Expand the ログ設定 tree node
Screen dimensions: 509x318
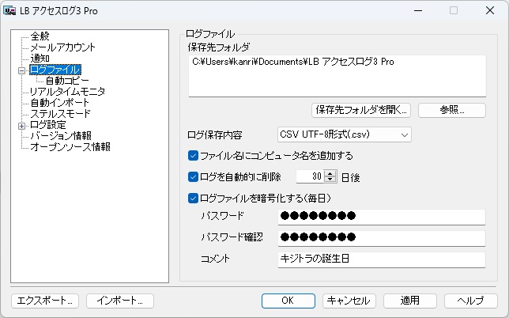point(22,126)
